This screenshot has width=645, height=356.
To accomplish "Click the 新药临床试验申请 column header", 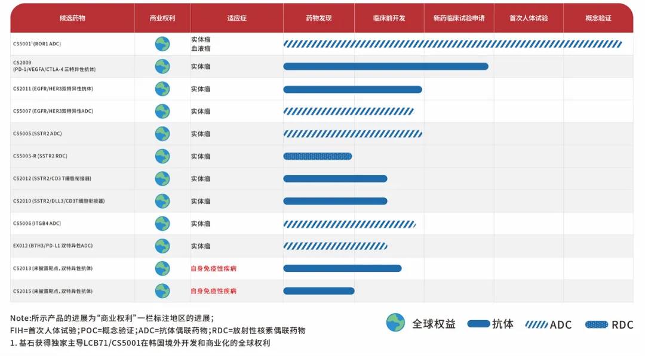I will (459, 18).
